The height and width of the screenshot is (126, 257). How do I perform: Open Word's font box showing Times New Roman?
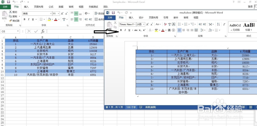coord(127,24)
